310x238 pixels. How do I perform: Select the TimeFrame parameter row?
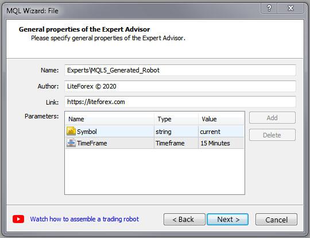(x=154, y=143)
